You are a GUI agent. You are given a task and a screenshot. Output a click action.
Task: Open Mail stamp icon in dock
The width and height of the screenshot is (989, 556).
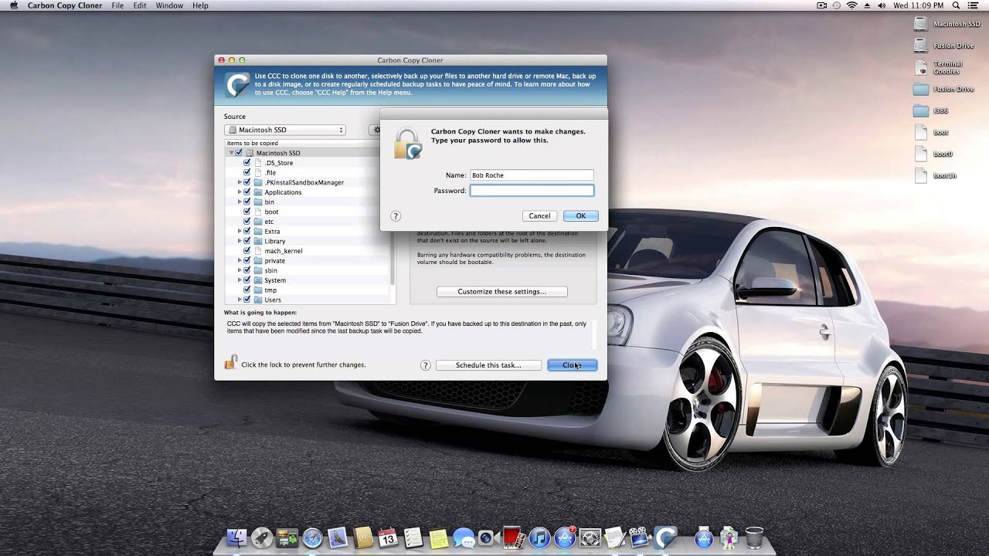[x=338, y=537]
